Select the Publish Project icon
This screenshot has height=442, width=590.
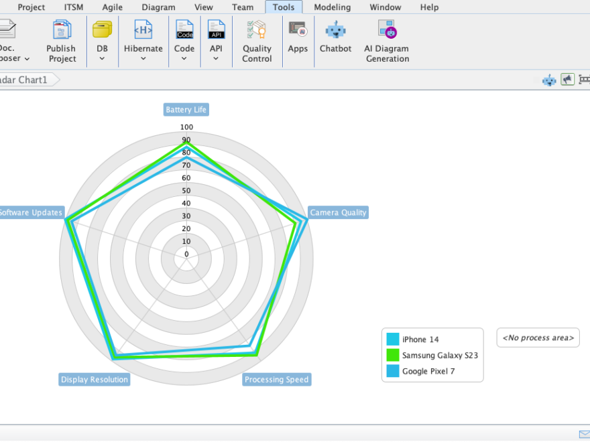[x=61, y=40]
